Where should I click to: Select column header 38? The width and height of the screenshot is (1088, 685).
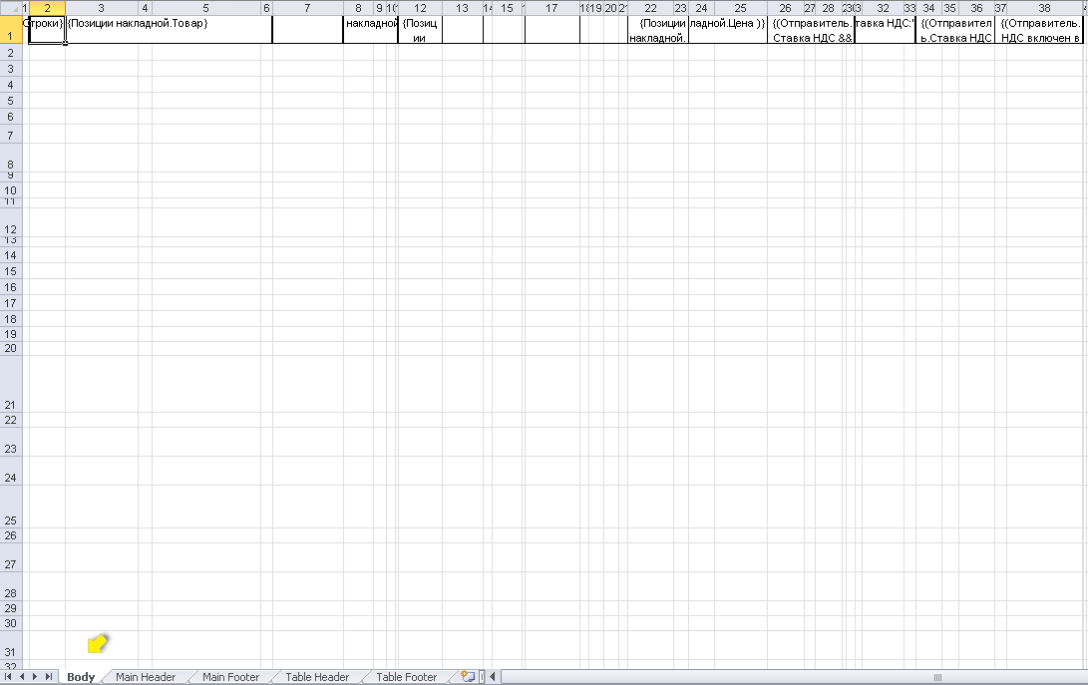(x=1044, y=8)
